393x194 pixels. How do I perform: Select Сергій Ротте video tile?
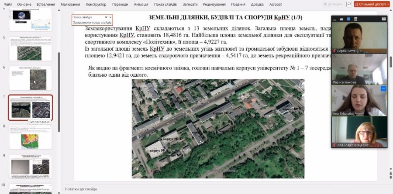(x=359, y=38)
